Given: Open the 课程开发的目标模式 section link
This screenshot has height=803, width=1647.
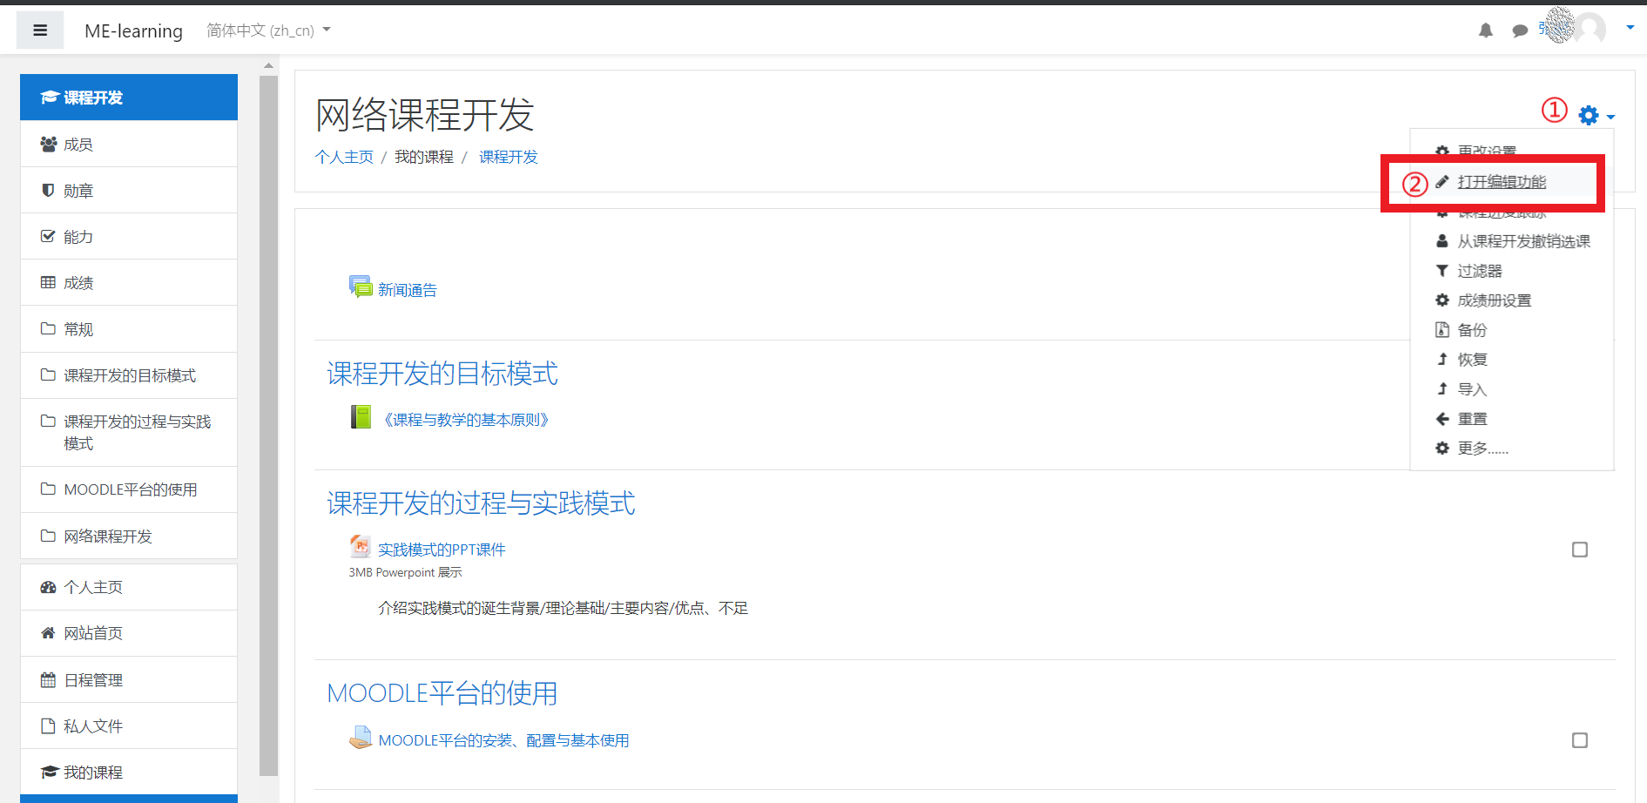Looking at the screenshot, I should [442, 374].
